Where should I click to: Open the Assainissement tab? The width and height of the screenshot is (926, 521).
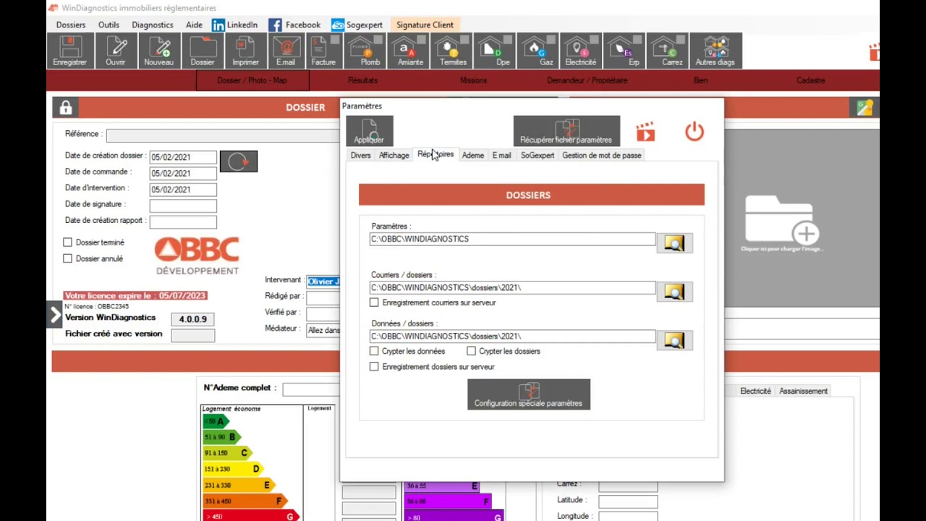(803, 391)
